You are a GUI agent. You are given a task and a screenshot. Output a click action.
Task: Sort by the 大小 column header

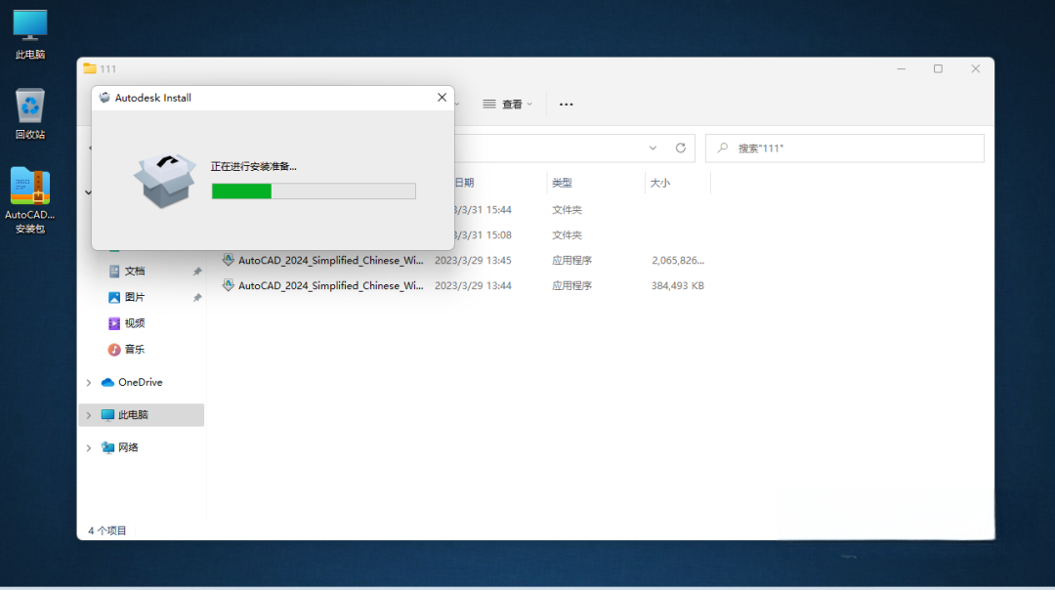point(660,183)
